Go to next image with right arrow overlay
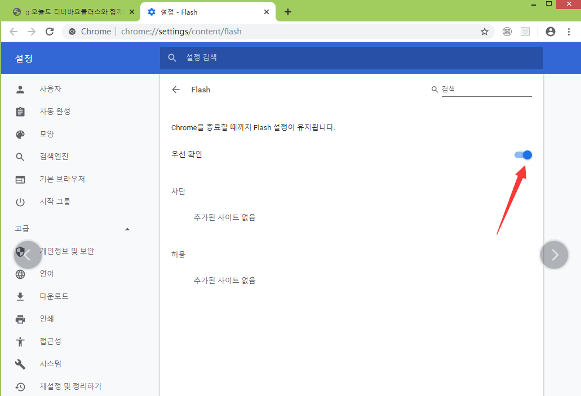 555,255
